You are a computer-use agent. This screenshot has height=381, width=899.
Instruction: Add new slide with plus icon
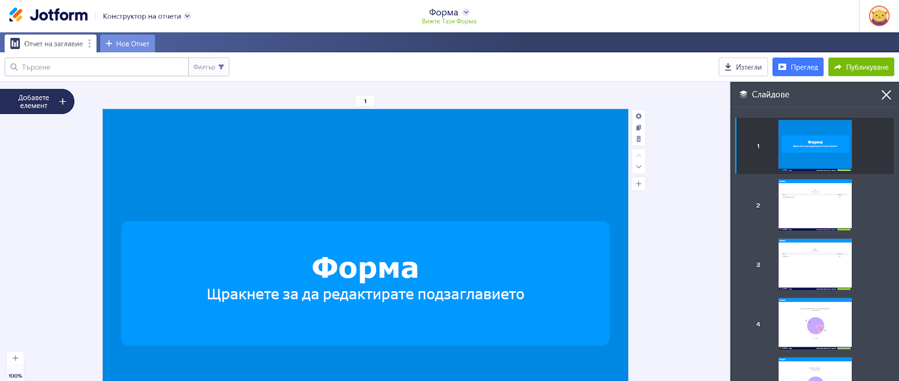[638, 183]
